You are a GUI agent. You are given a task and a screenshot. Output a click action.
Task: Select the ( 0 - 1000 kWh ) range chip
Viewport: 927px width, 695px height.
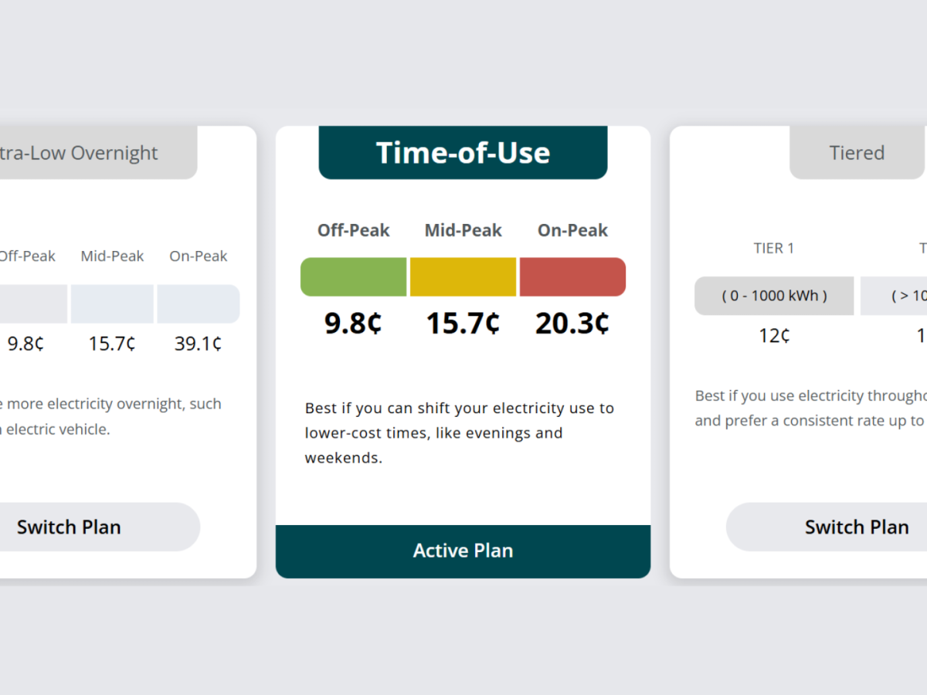click(773, 296)
